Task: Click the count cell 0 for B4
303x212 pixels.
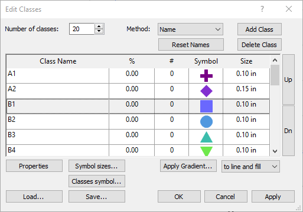Action: click(x=172, y=151)
